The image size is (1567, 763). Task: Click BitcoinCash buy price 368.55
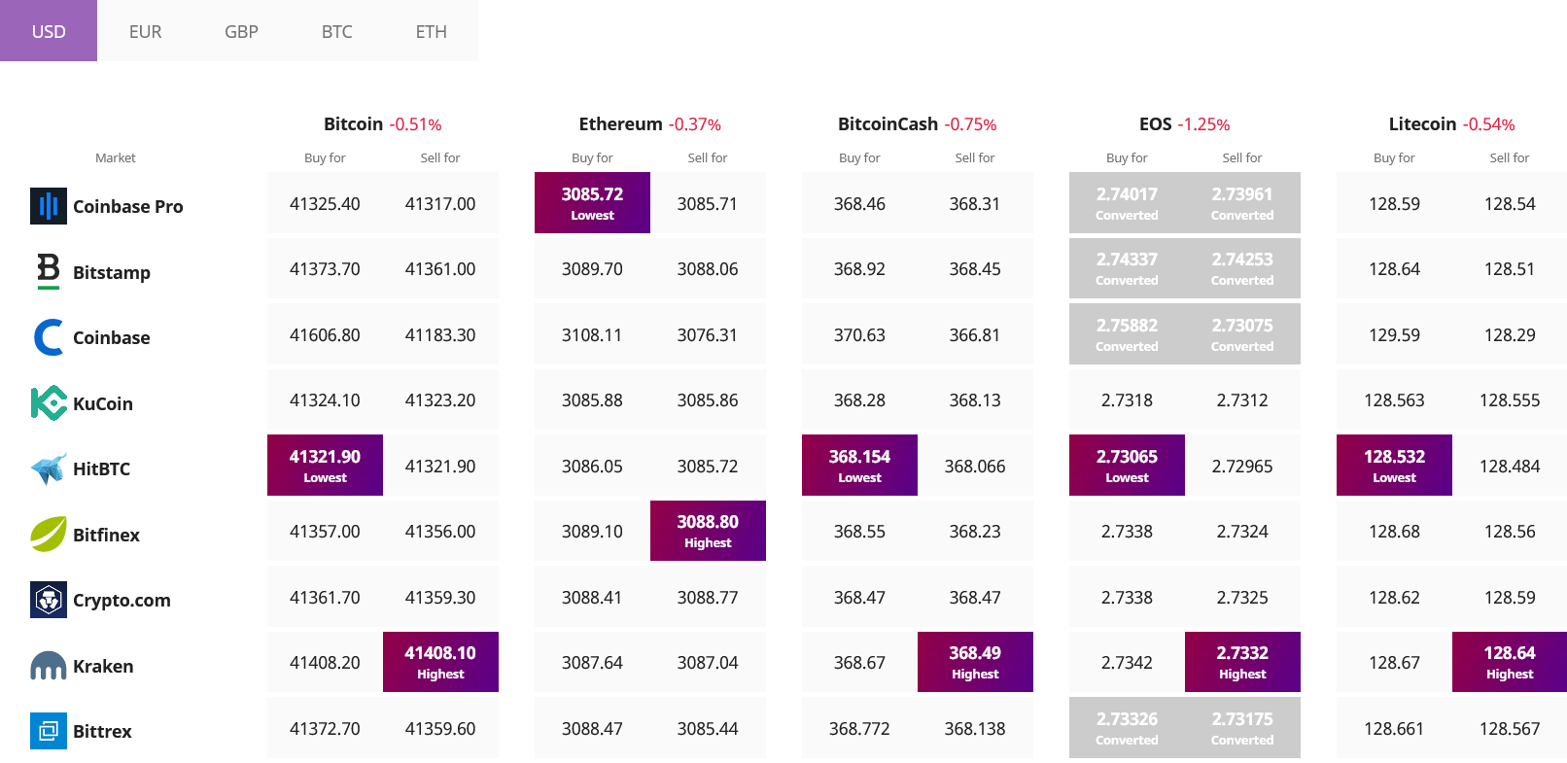[859, 531]
